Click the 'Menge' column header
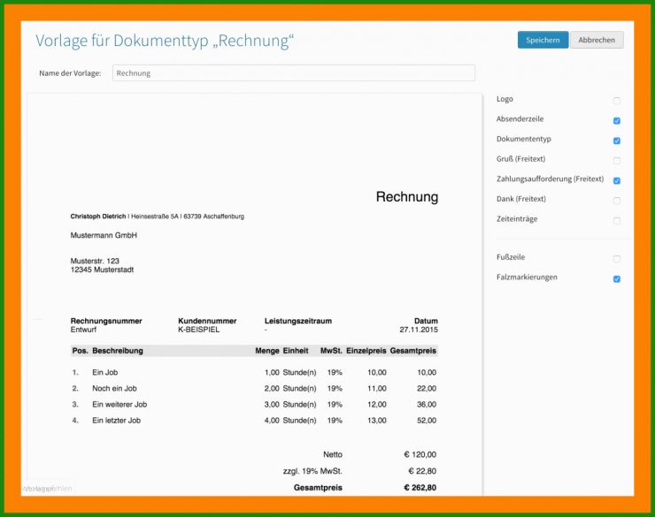This screenshot has width=655, height=517. point(267,351)
